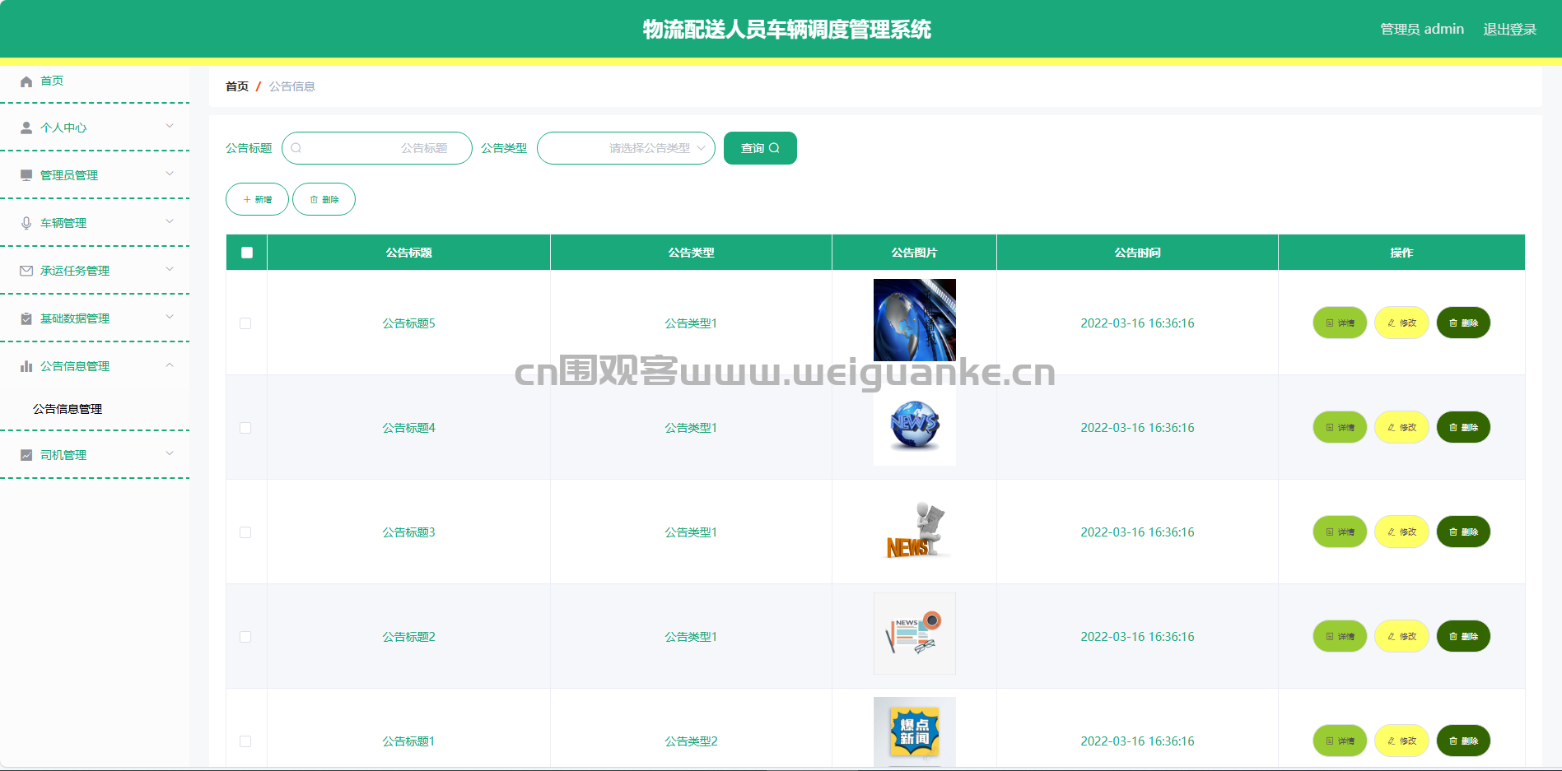Screen dimensions: 1562x771
Task: Click 修改 for 公告标题2 row
Action: point(1401,636)
